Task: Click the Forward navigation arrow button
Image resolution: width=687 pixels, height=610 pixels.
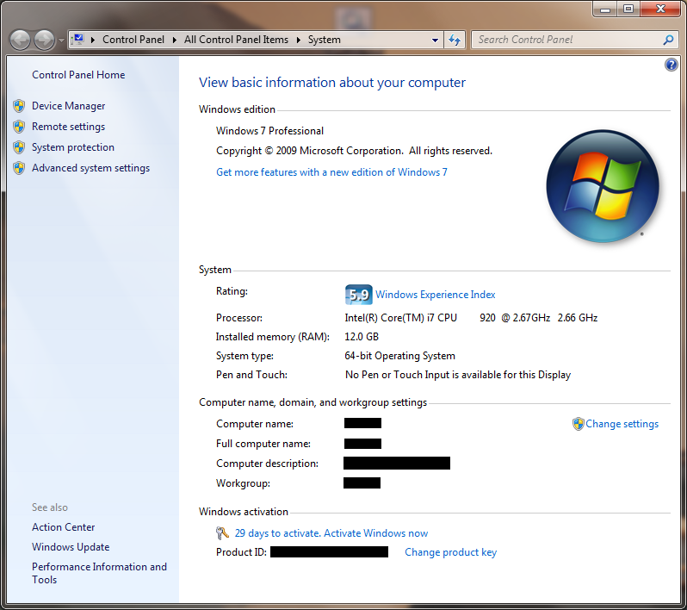Action: click(44, 40)
